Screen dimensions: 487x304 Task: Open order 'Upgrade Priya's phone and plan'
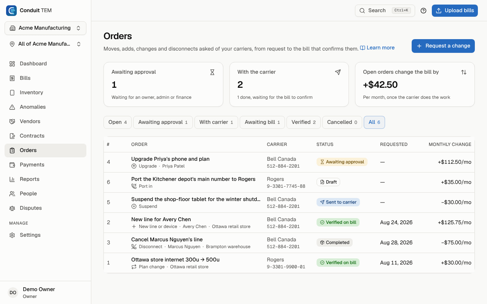[x=170, y=159]
